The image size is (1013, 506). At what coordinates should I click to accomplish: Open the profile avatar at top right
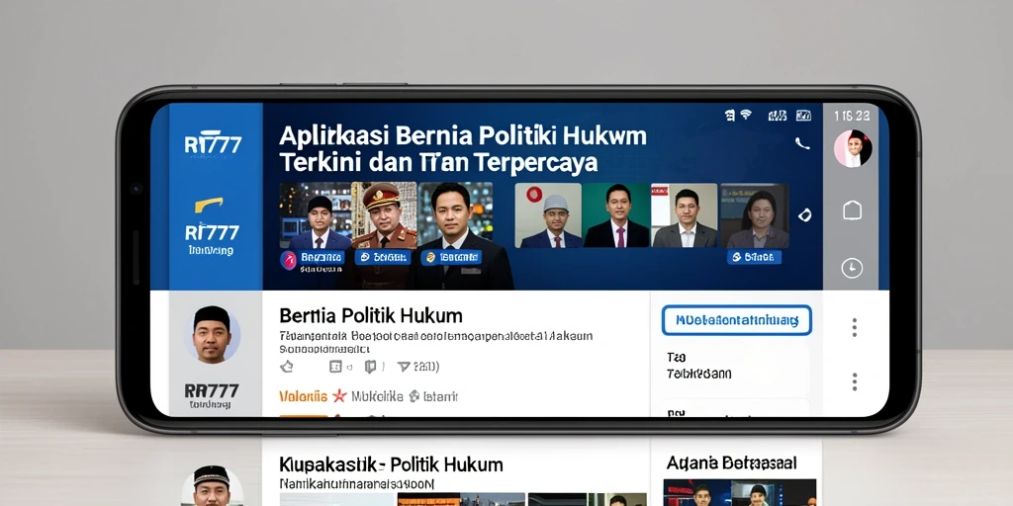[x=853, y=148]
